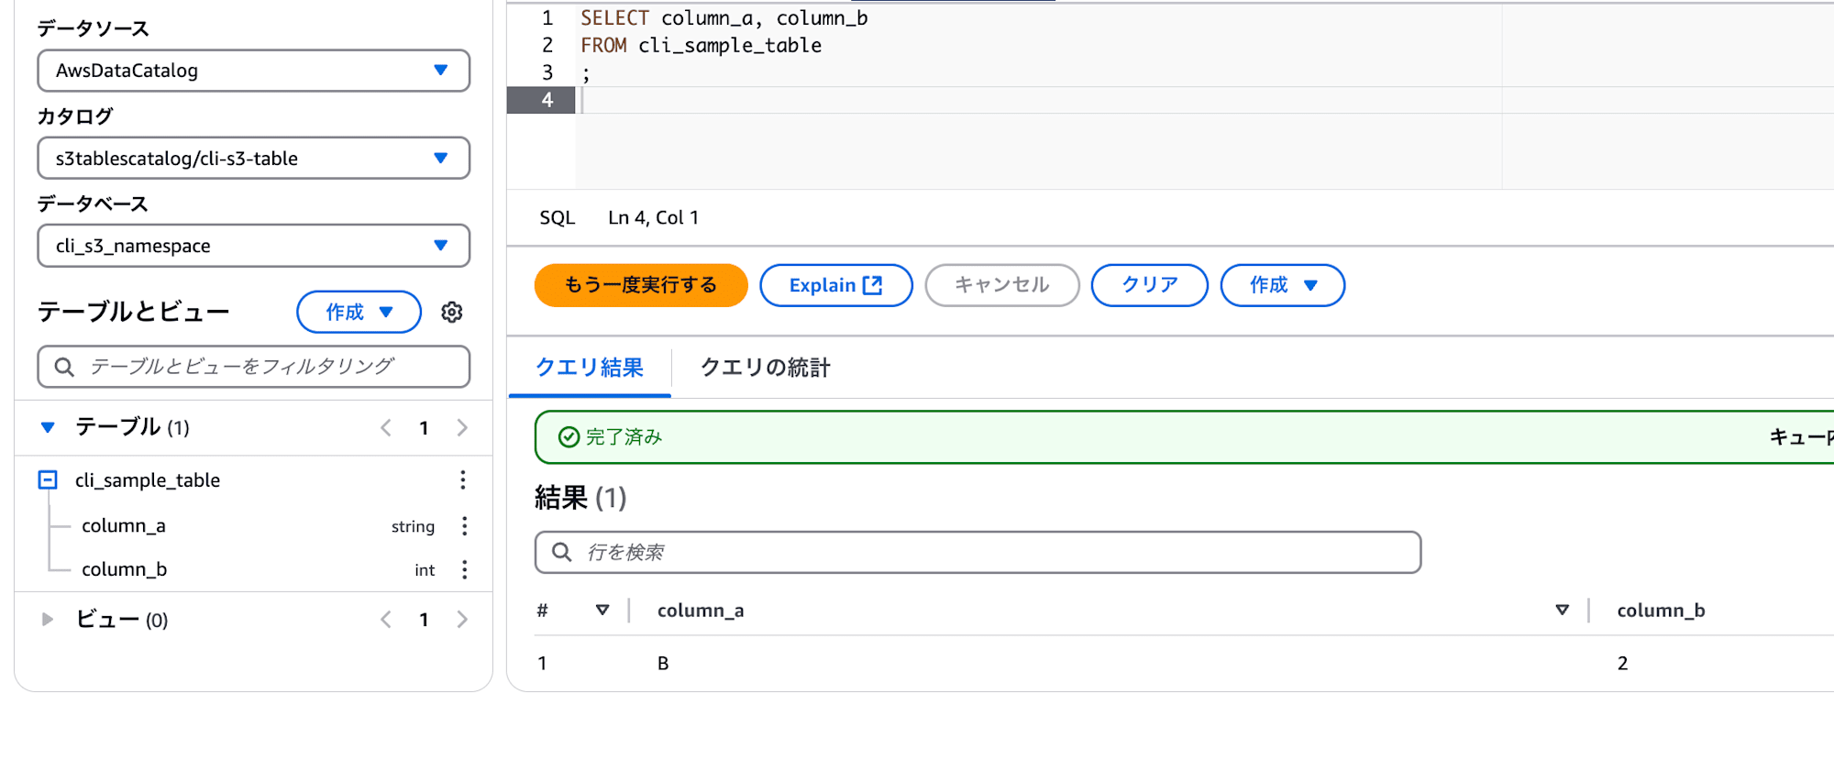Focus the tables and views filter field

click(x=254, y=367)
